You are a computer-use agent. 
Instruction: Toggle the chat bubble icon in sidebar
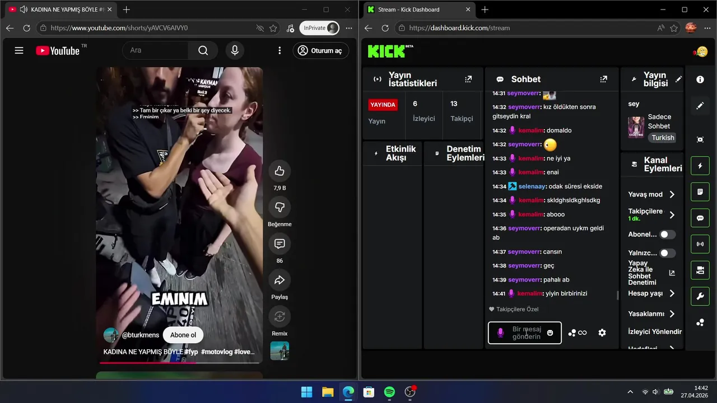pyautogui.click(x=700, y=218)
